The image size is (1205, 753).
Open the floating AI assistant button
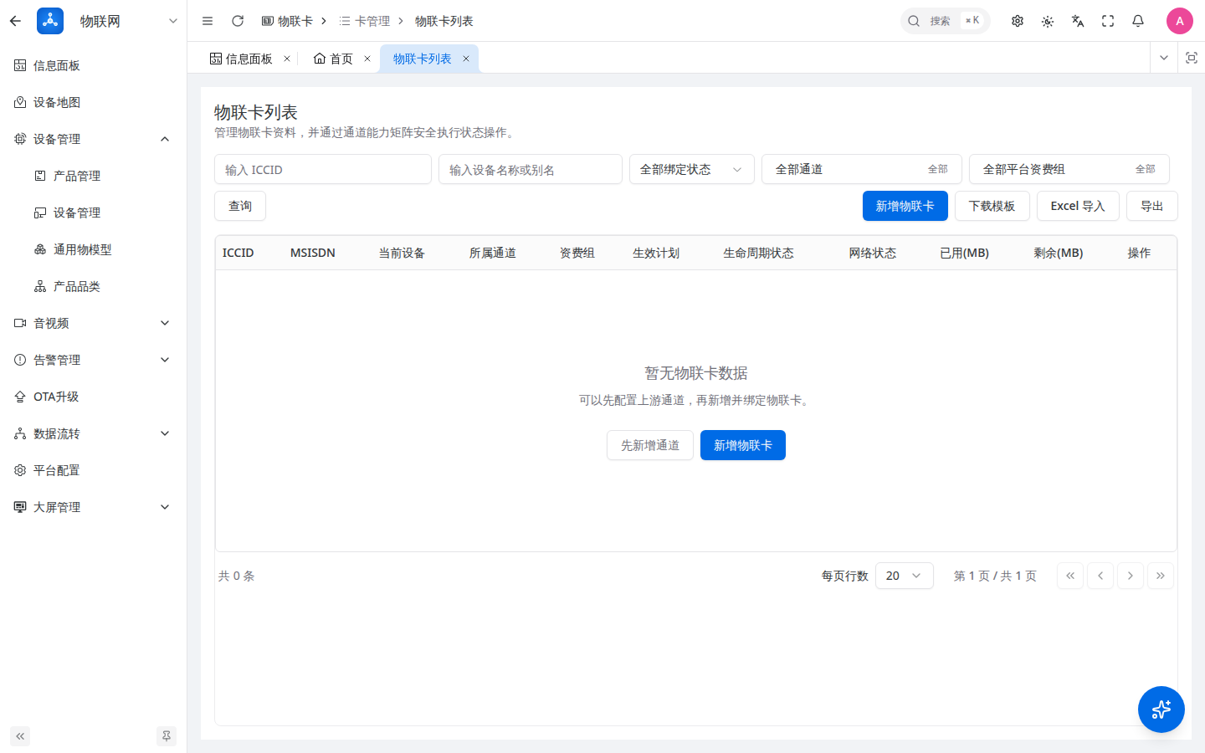pyautogui.click(x=1161, y=709)
